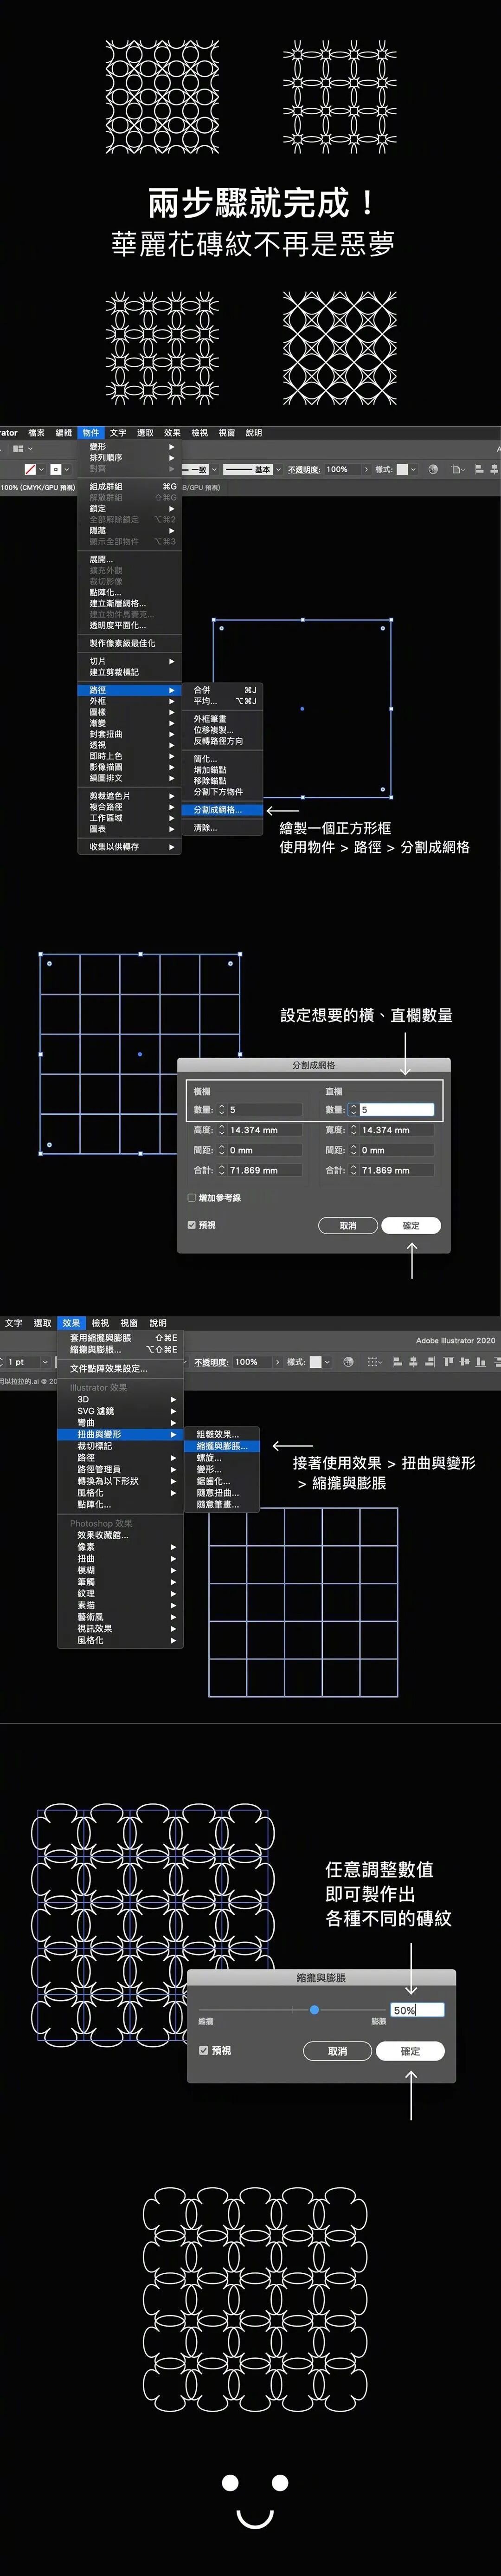The width and height of the screenshot is (501, 2576).
Task: Click the globe icon in first control bar
Action: point(433,469)
